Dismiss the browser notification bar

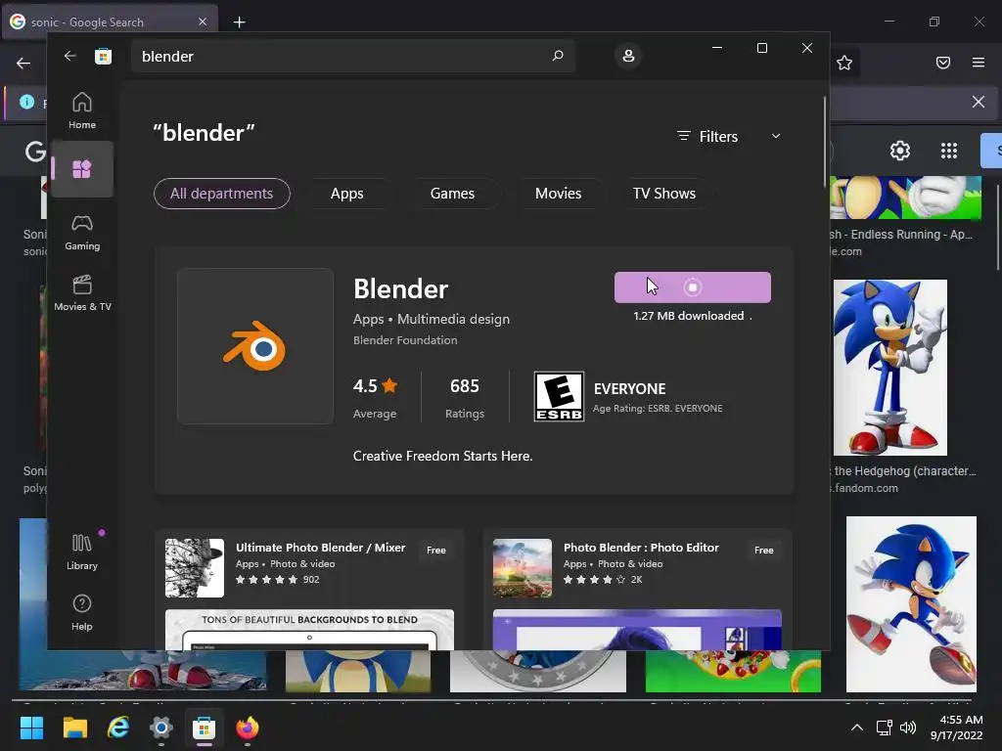[978, 102]
